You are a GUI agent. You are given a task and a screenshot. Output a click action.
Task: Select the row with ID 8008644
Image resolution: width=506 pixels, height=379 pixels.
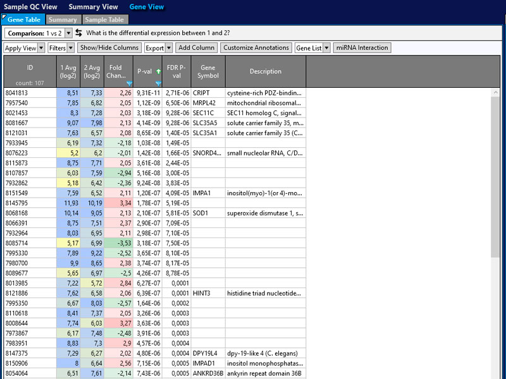pos(155,323)
